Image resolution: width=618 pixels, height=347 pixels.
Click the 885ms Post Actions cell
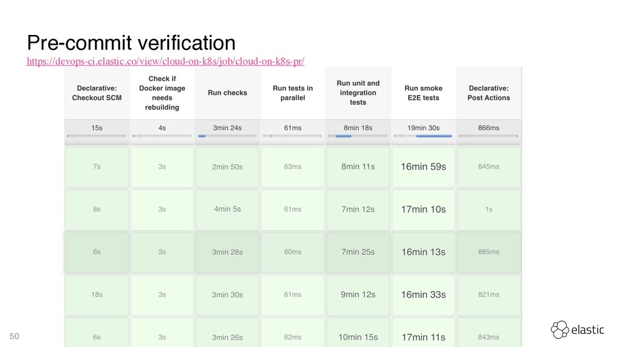point(489,252)
